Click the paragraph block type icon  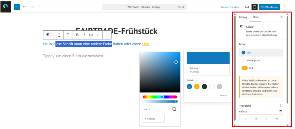click(48, 35)
